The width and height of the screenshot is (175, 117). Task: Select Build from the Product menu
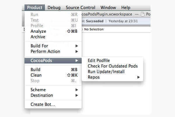pyautogui.click(x=35, y=70)
